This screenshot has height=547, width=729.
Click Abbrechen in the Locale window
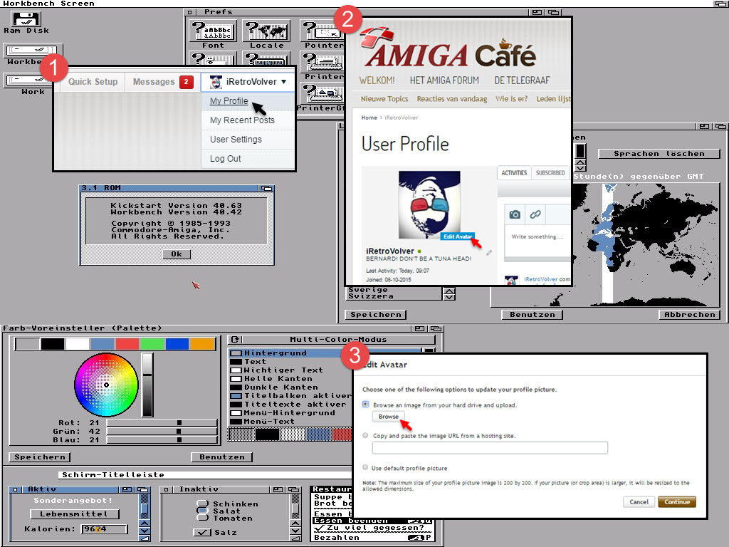(689, 314)
